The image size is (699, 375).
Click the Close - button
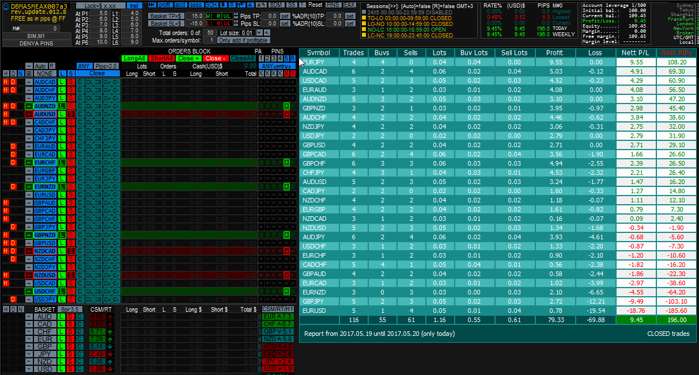tap(216, 58)
